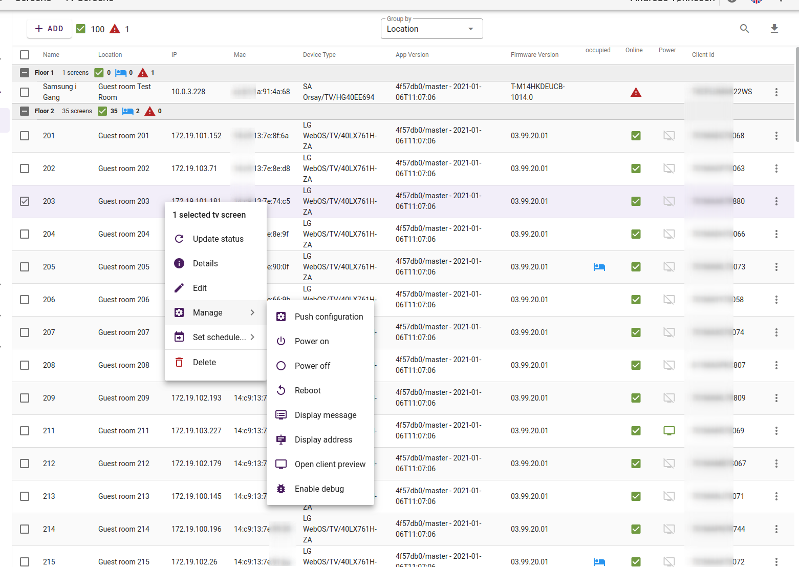Viewport: 799px width, 567px height.
Task: Open three-dot menu for row 212
Action: 776,464
